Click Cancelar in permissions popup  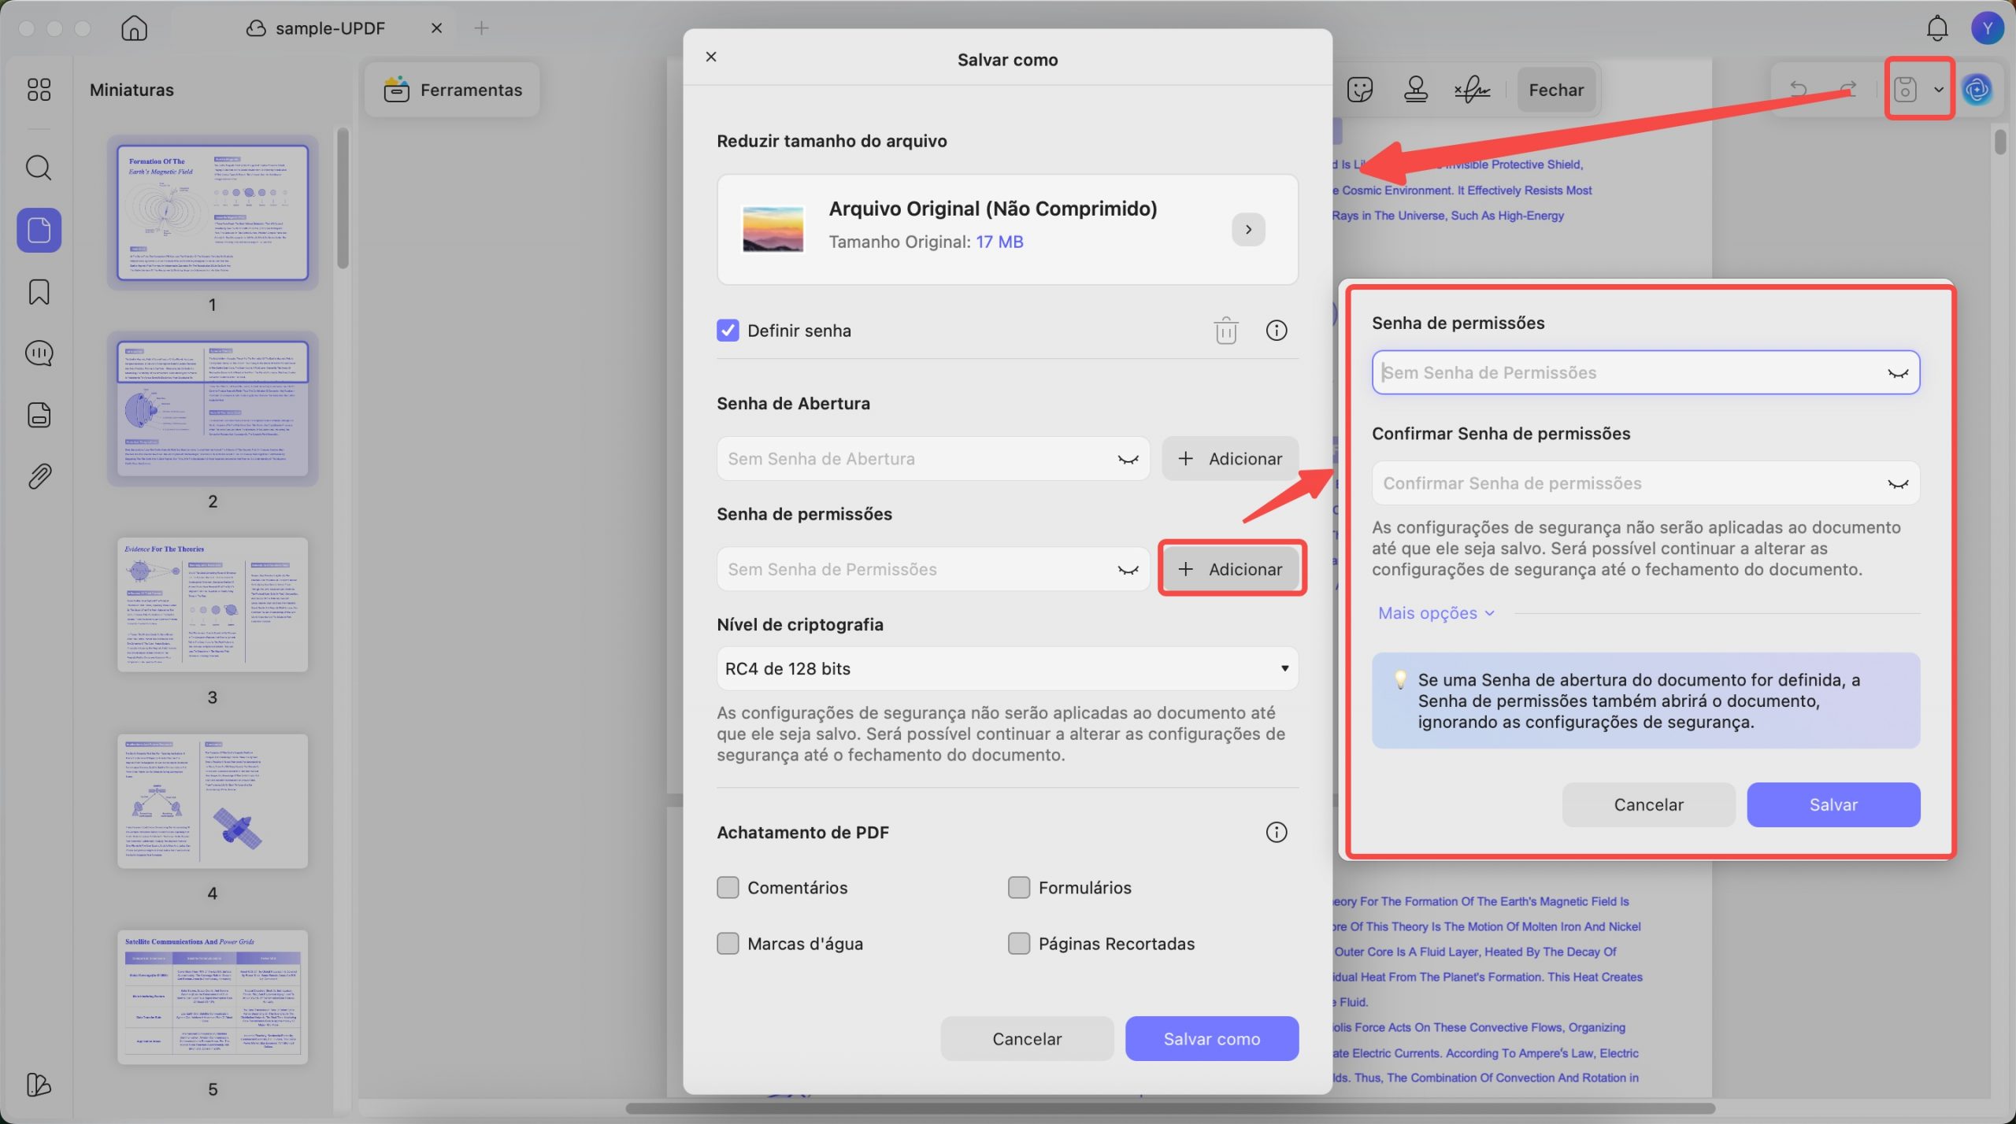click(x=1648, y=804)
